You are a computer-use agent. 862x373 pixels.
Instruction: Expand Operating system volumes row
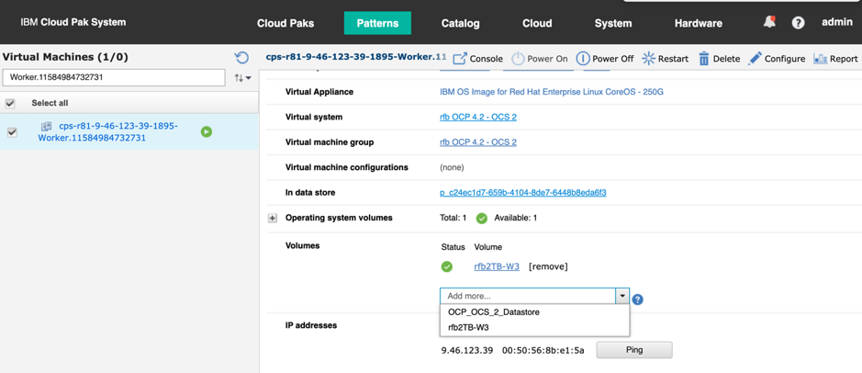point(272,219)
